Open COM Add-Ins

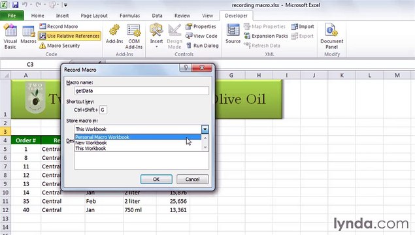[134, 36]
